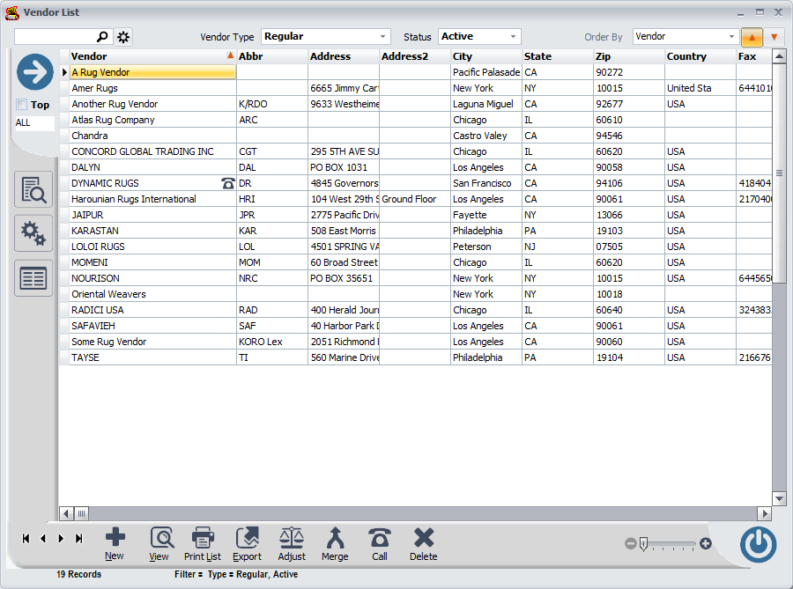Merge vendors using the Merge button
The width and height of the screenshot is (793, 589).
click(335, 544)
